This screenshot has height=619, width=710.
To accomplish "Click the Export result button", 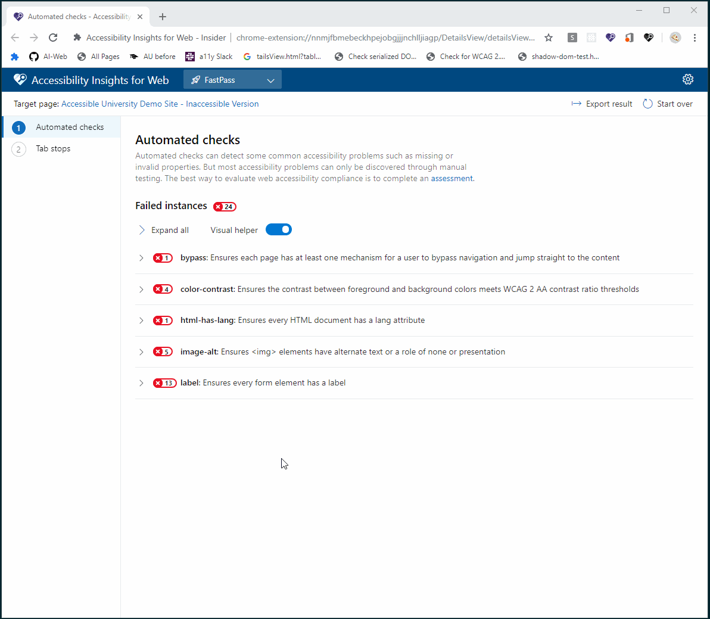I will tap(602, 104).
